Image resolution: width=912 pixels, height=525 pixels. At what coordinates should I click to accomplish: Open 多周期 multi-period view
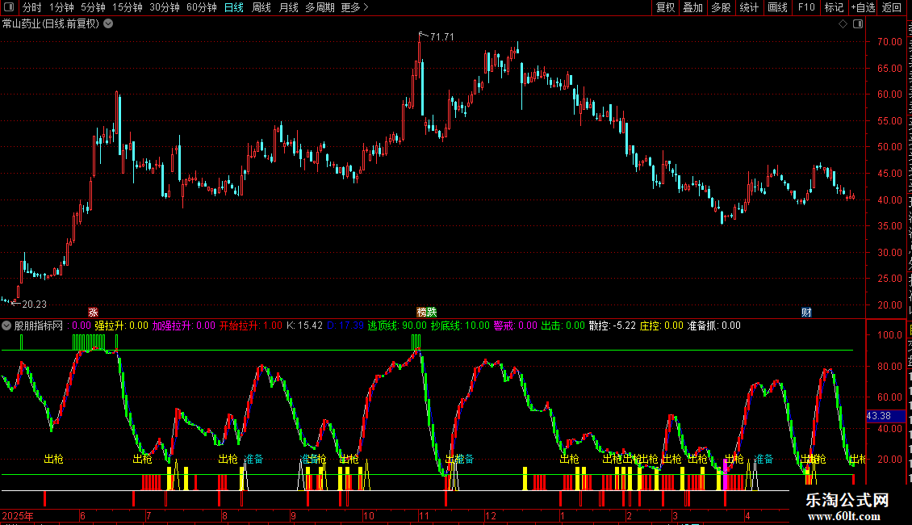(320, 7)
